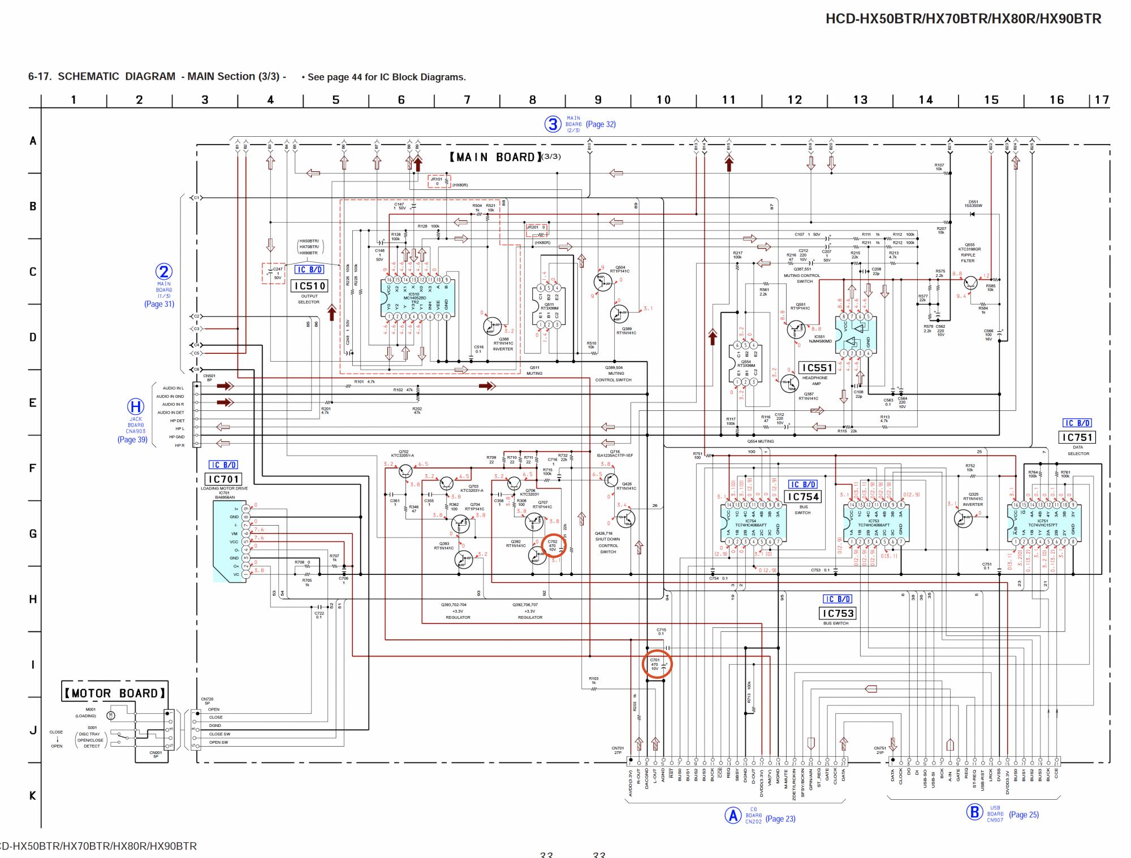Click the circled number 3 board reference

[552, 124]
